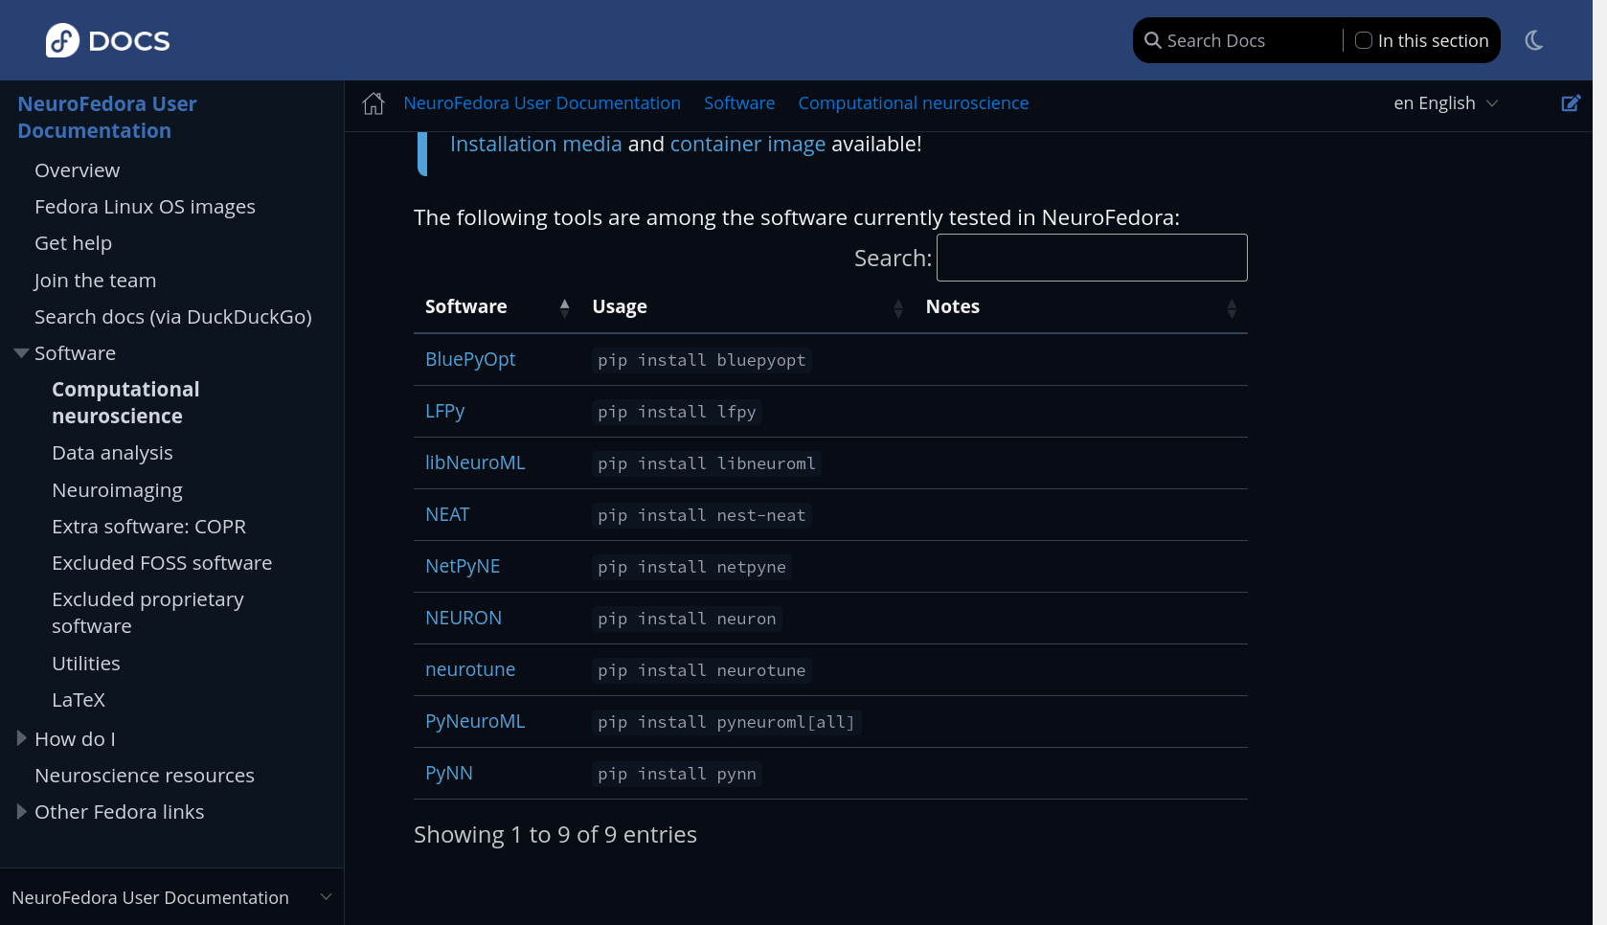Click 'pip install libneuroml' code text
The image size is (1607, 925).
click(x=707, y=463)
